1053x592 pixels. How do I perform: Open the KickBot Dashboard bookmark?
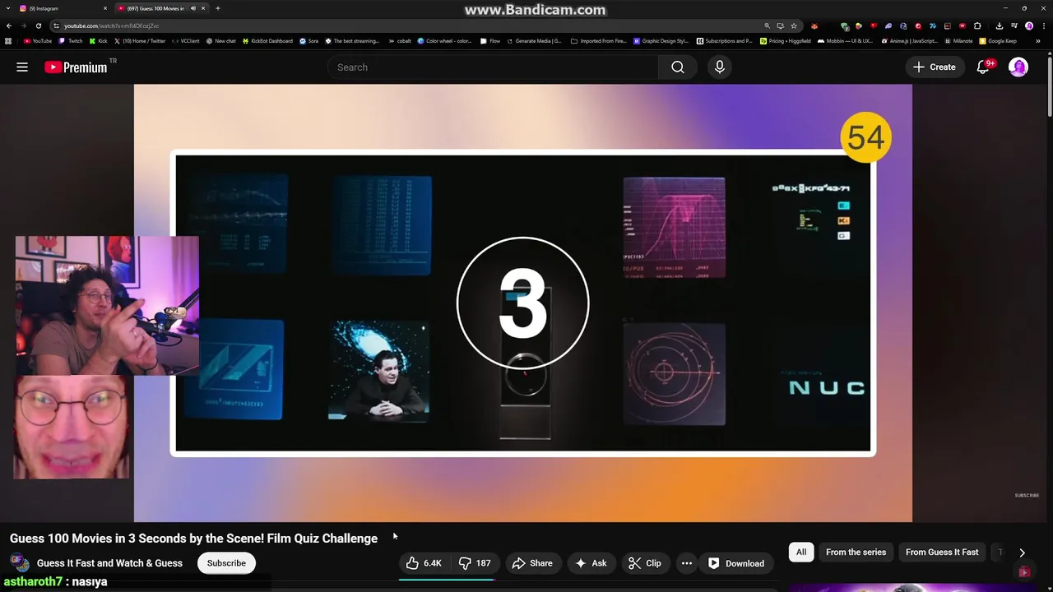[x=267, y=41]
